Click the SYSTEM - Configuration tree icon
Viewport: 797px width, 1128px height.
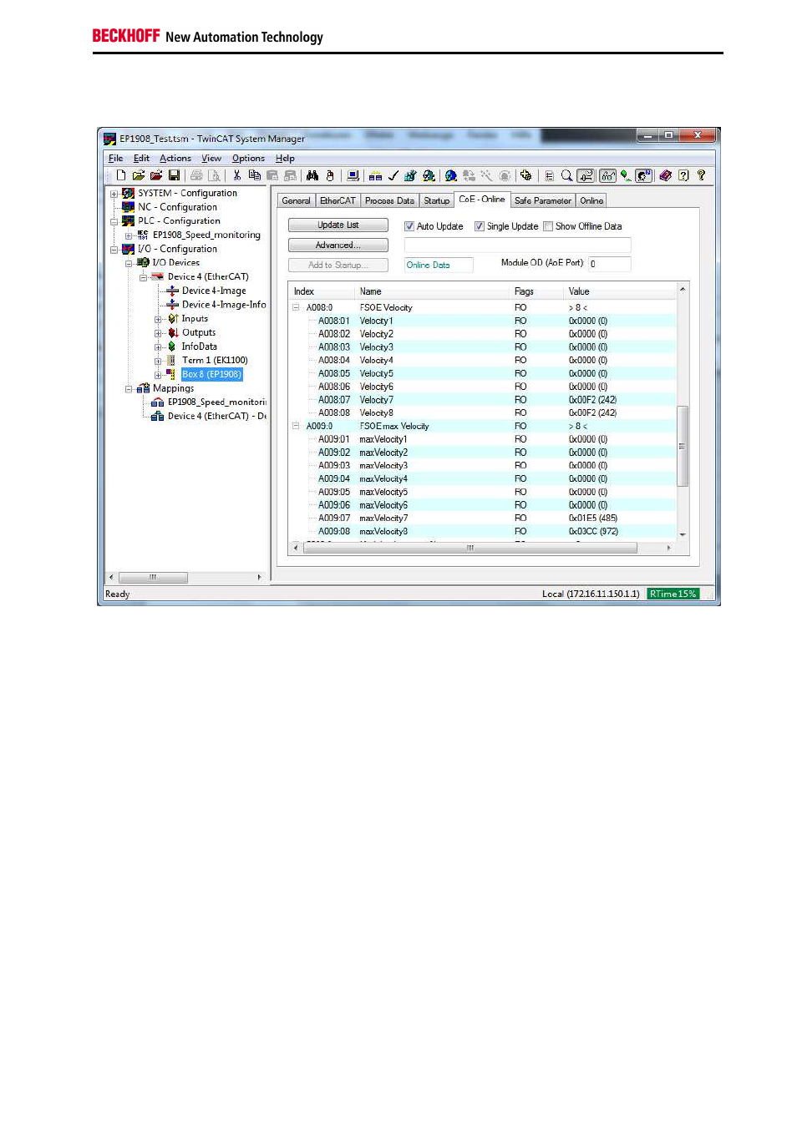click(128, 193)
